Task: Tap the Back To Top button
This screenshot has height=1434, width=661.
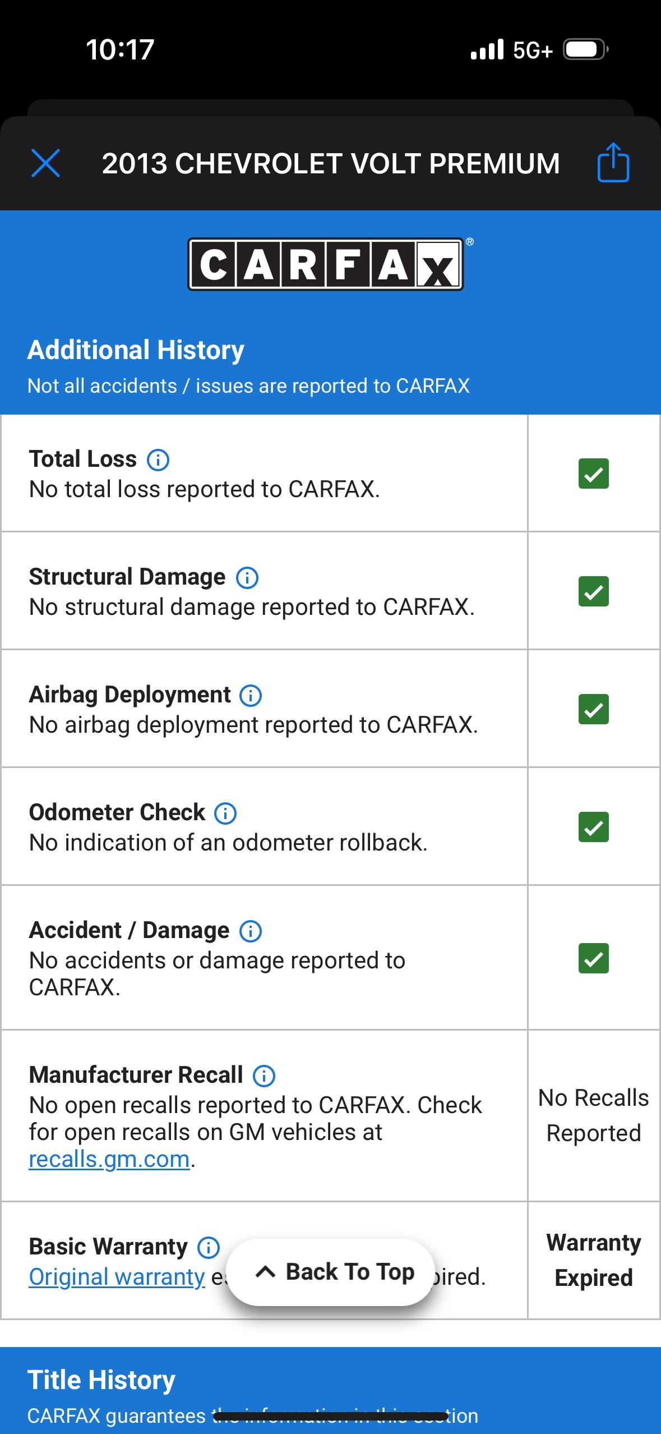Action: pyautogui.click(x=331, y=1272)
